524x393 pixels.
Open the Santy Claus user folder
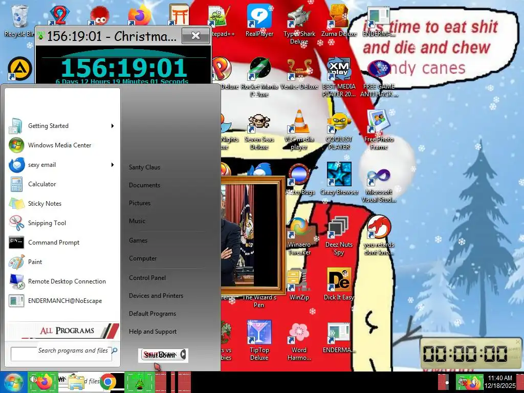tap(144, 167)
